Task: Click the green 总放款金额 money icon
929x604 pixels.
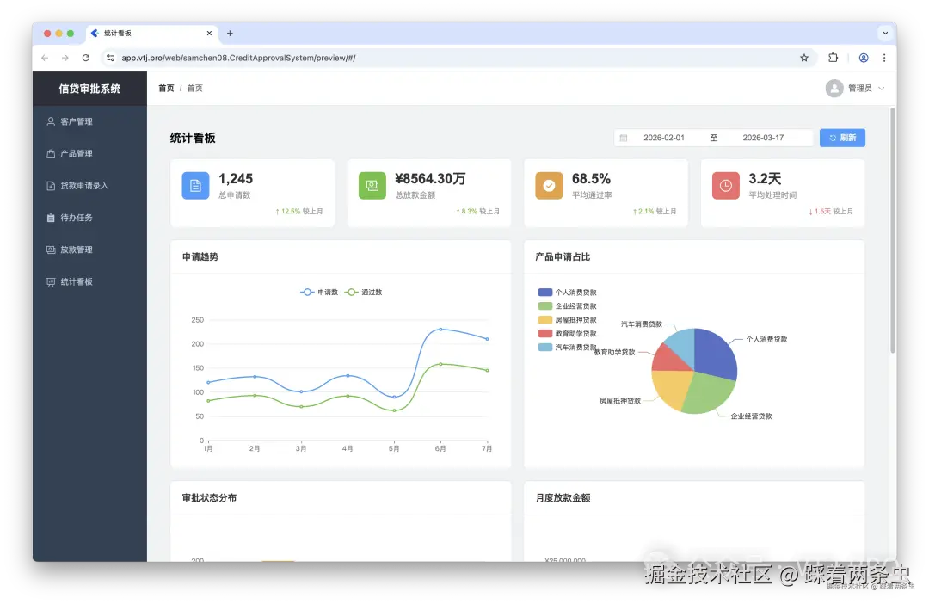Action: (x=372, y=185)
